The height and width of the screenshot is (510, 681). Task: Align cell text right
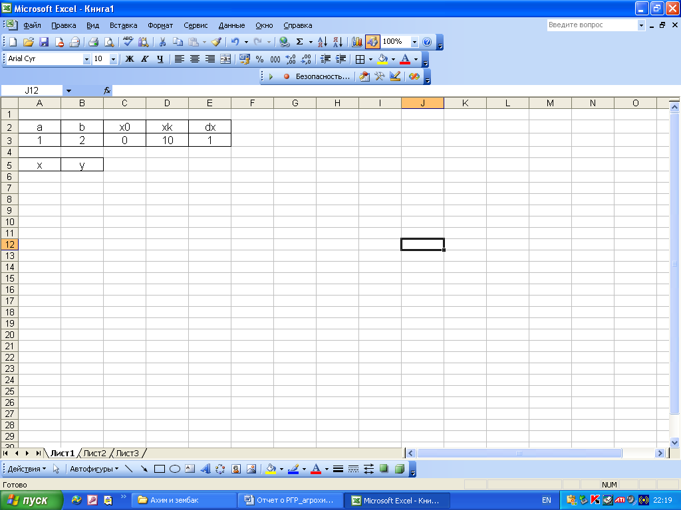(209, 59)
